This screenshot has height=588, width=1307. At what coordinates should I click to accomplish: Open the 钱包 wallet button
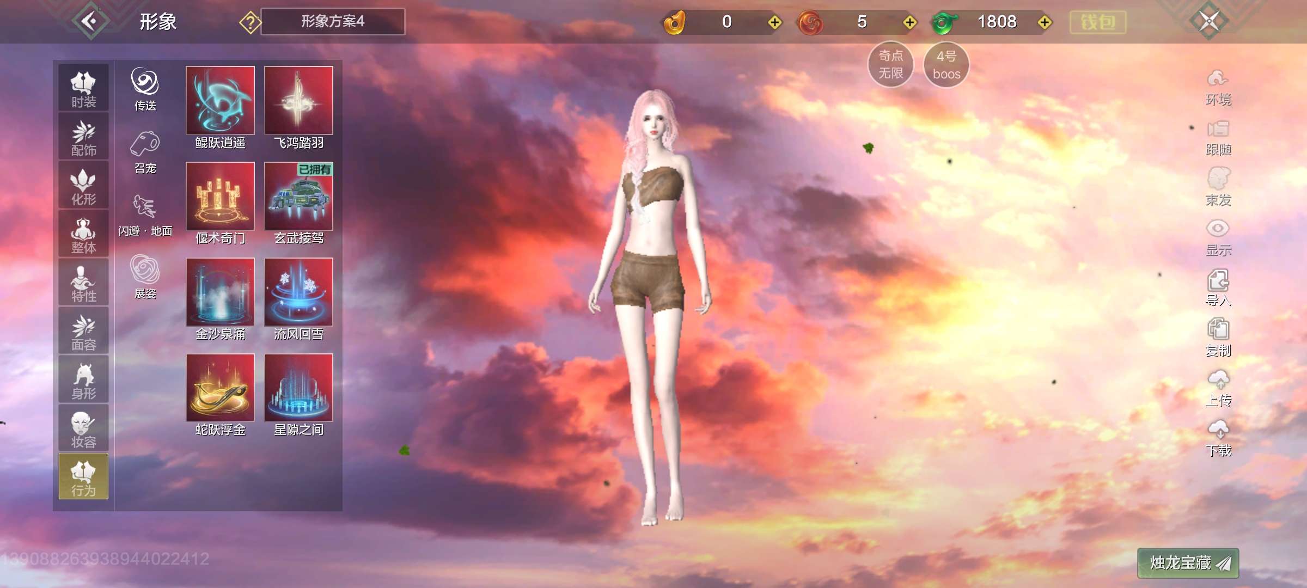point(1098,22)
